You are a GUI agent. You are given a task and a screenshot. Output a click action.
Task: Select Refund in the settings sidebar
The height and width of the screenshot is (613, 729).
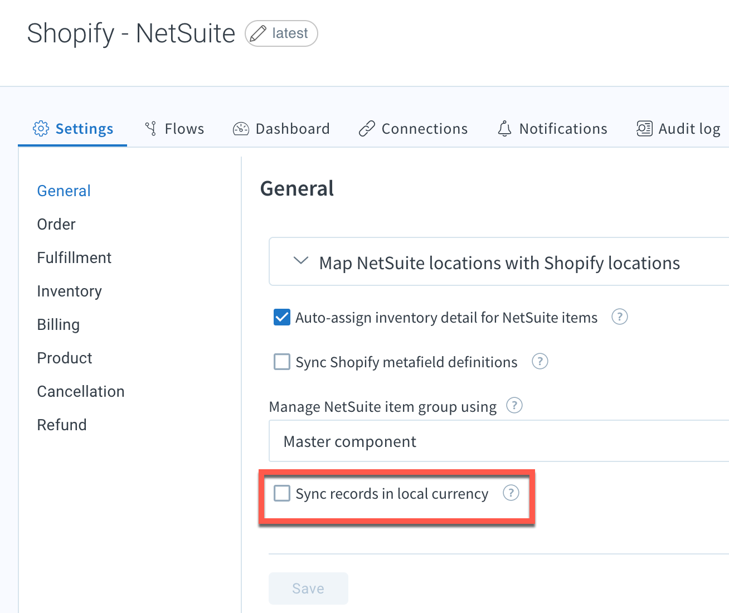point(62,425)
